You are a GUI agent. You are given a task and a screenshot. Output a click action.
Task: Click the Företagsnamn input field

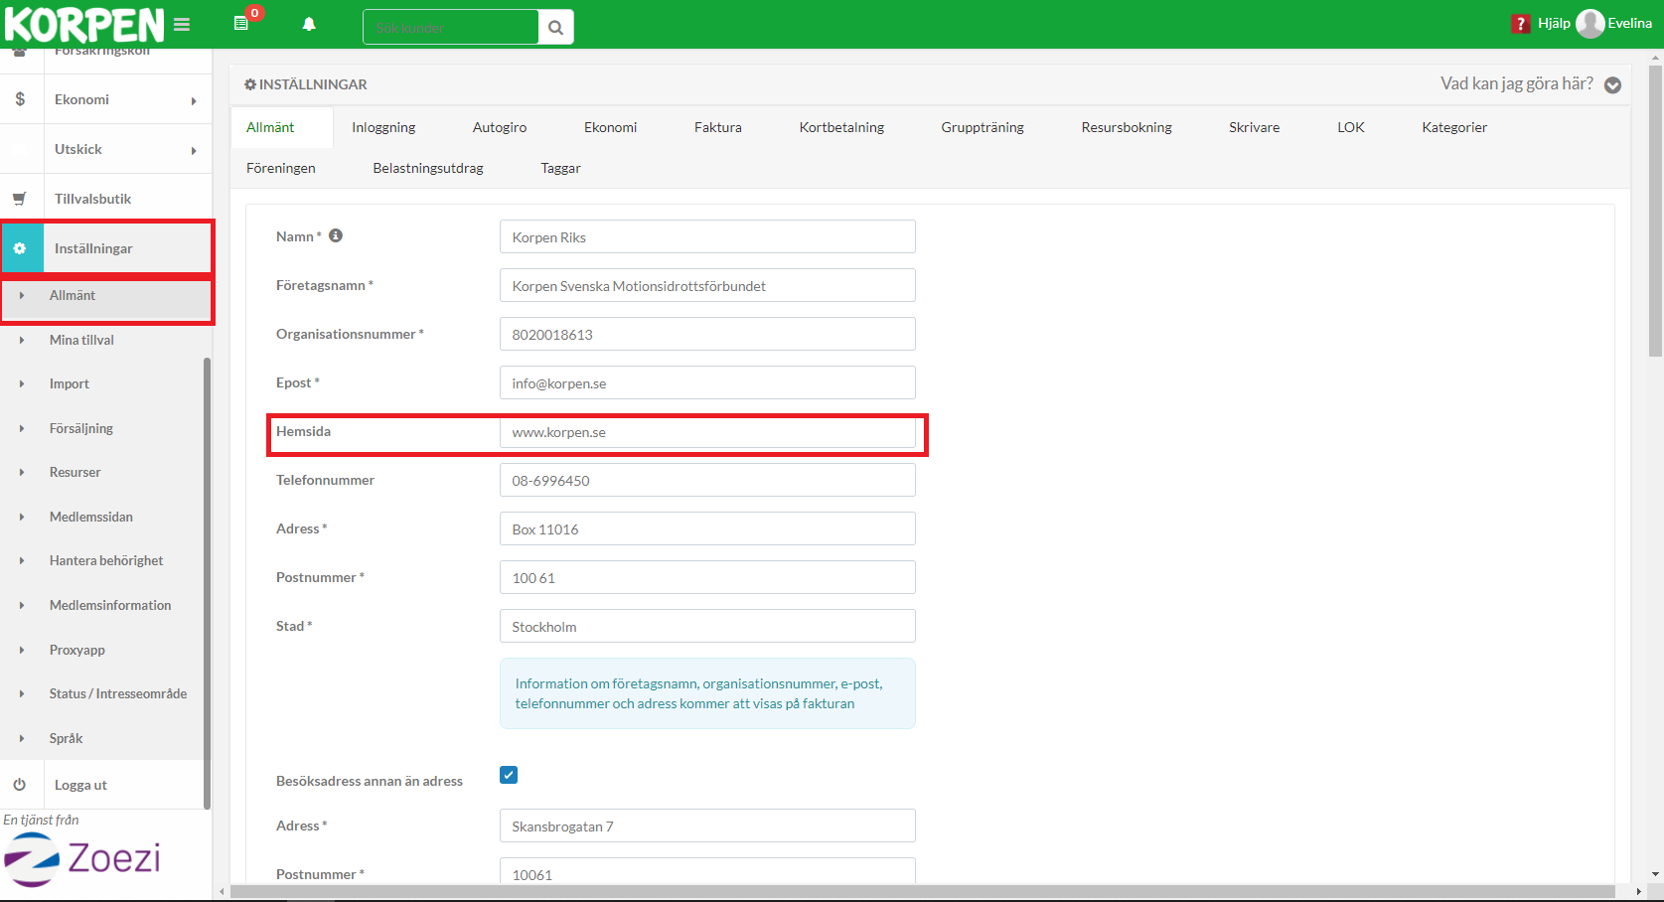pyautogui.click(x=707, y=285)
